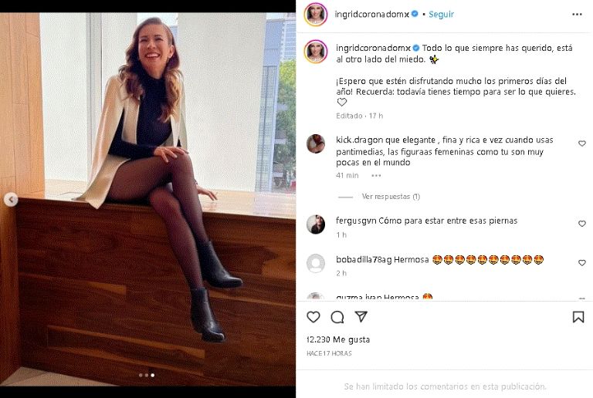Like kick.dragon's comment
The width and height of the screenshot is (593, 398).
pyautogui.click(x=582, y=143)
